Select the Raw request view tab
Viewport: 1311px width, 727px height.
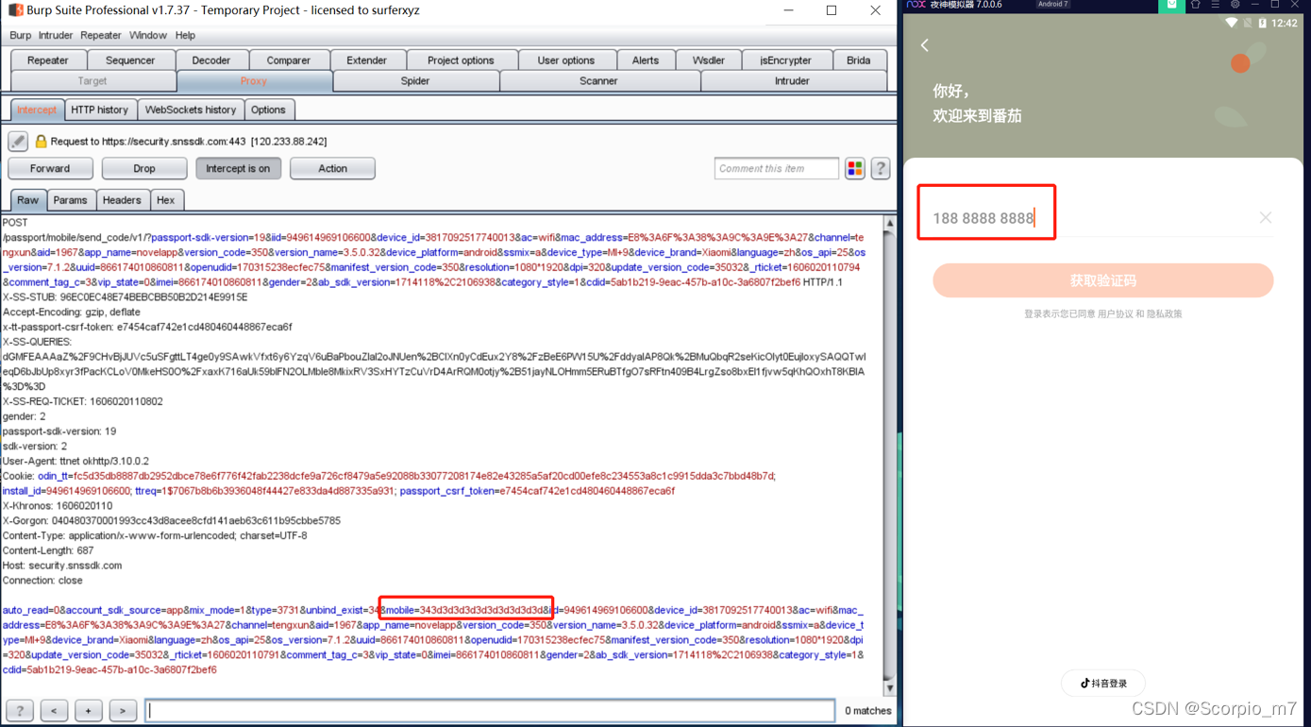point(27,200)
